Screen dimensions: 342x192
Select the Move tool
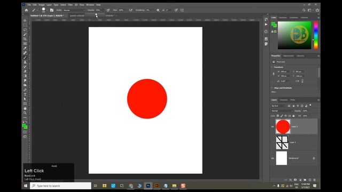[25, 20]
